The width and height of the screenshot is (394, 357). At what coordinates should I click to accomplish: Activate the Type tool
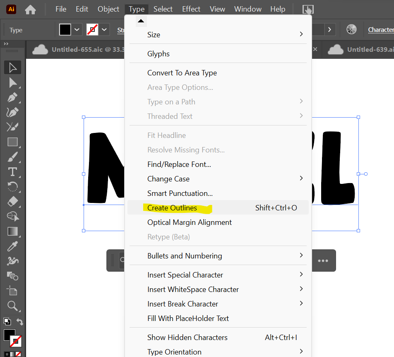click(x=13, y=171)
